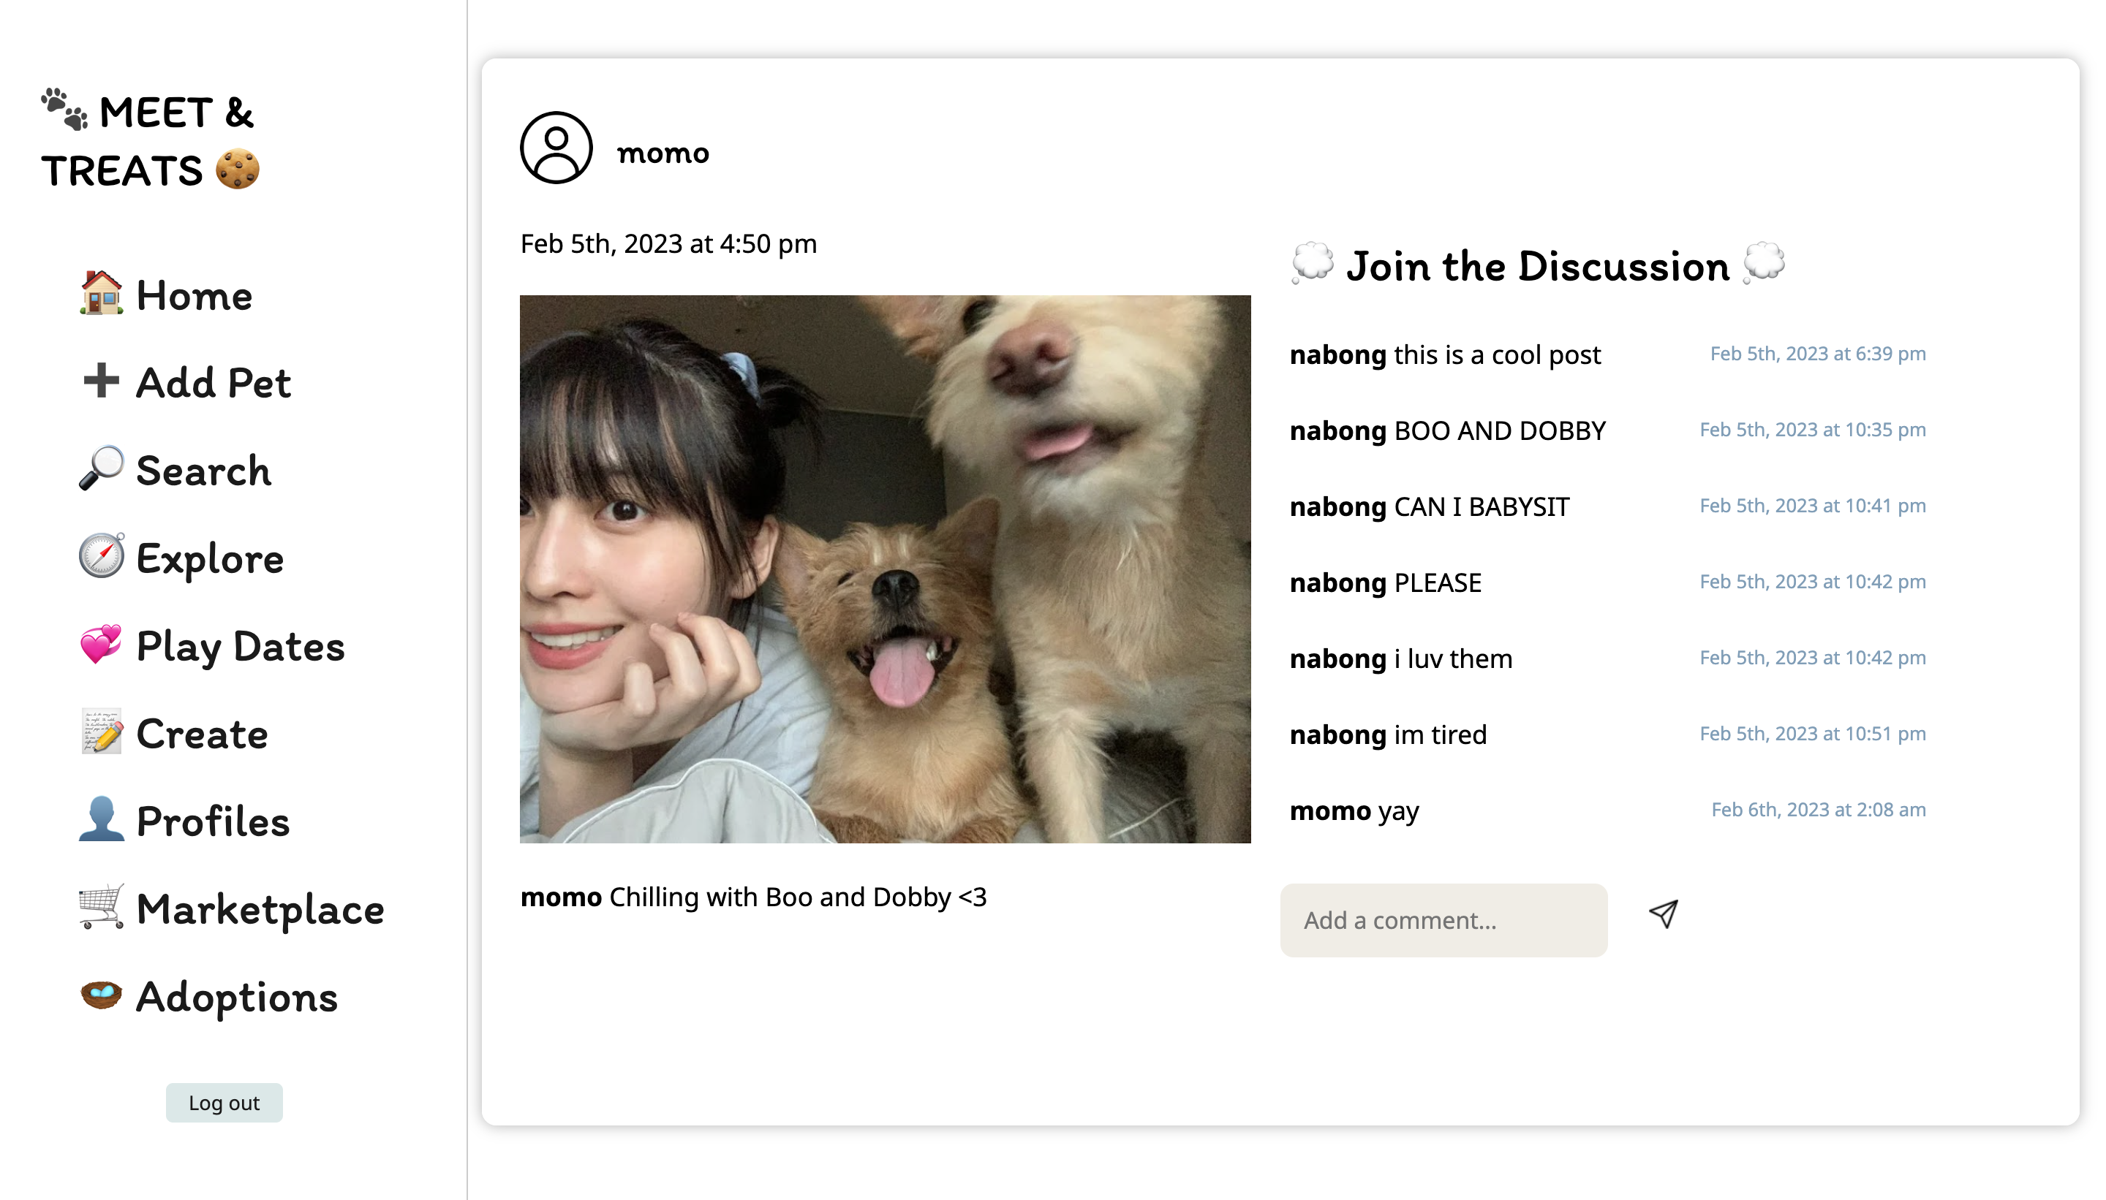Click the hearts icon beside Play Dates
The height and width of the screenshot is (1200, 2106).
(101, 645)
